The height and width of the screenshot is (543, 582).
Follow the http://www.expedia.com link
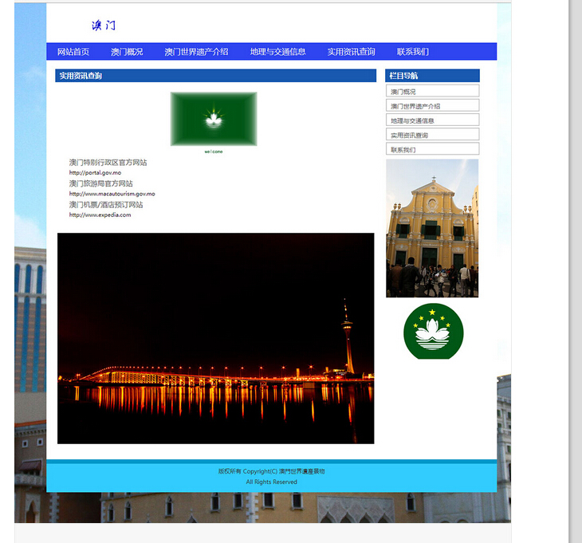100,214
